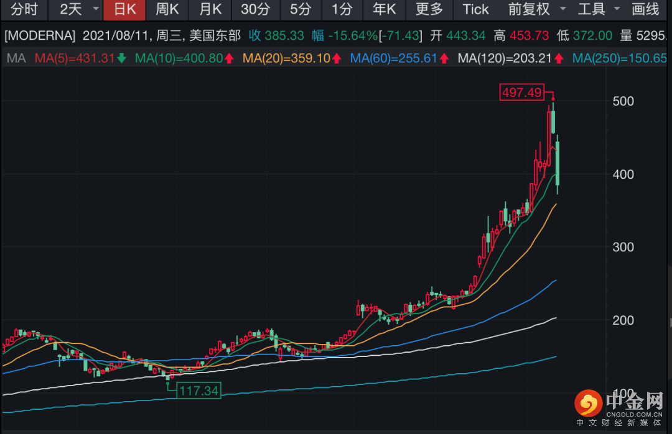This screenshot has width=672, height=434.
Task: Select the MA(10)=400.80 indicator value
Action: (x=179, y=58)
